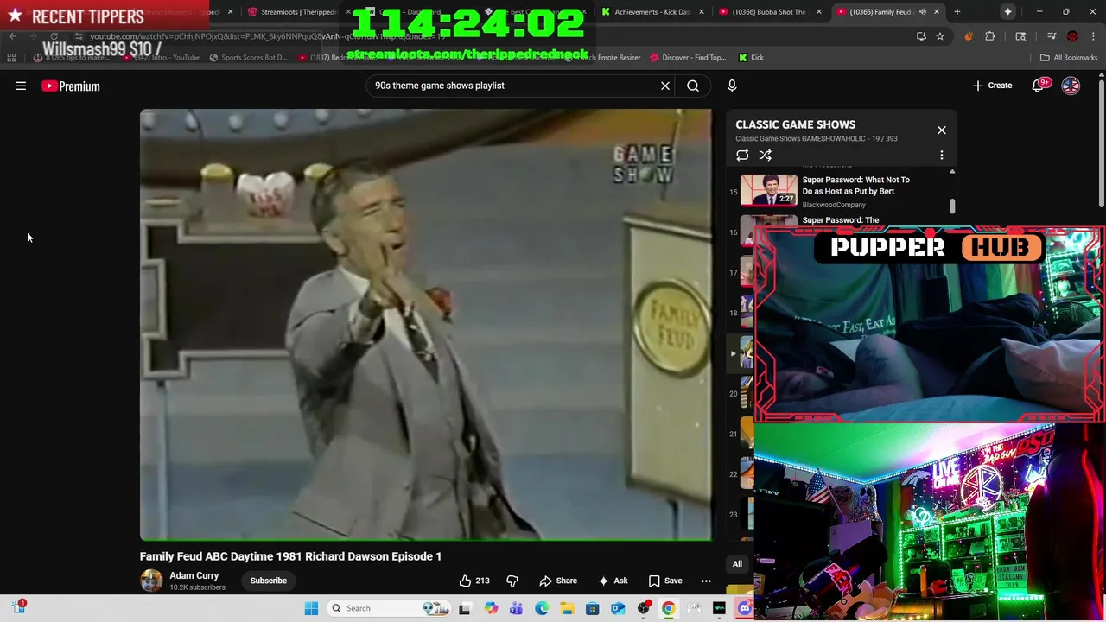The image size is (1106, 622).
Task: Open the Adam Curry channel name link
Action: click(194, 575)
